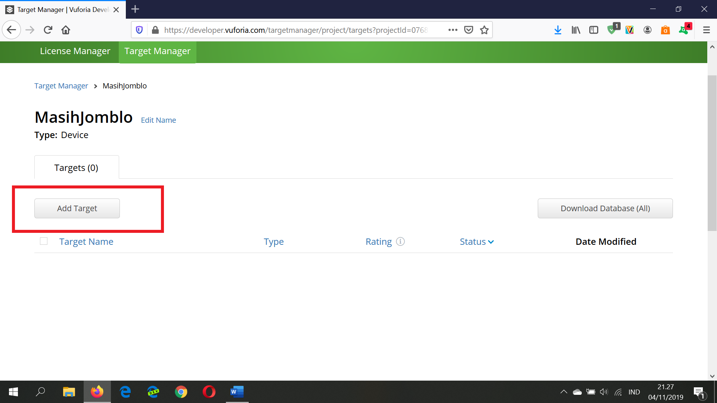Open the Firefox hamburger menu
The height and width of the screenshot is (403, 717).
[706, 30]
